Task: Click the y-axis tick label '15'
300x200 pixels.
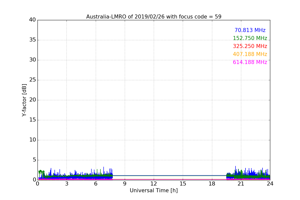Action: click(32, 120)
